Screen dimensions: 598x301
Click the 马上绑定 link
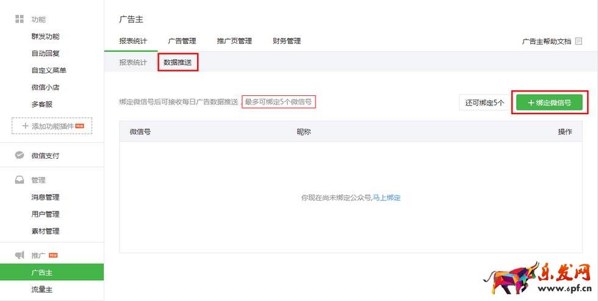coord(387,198)
